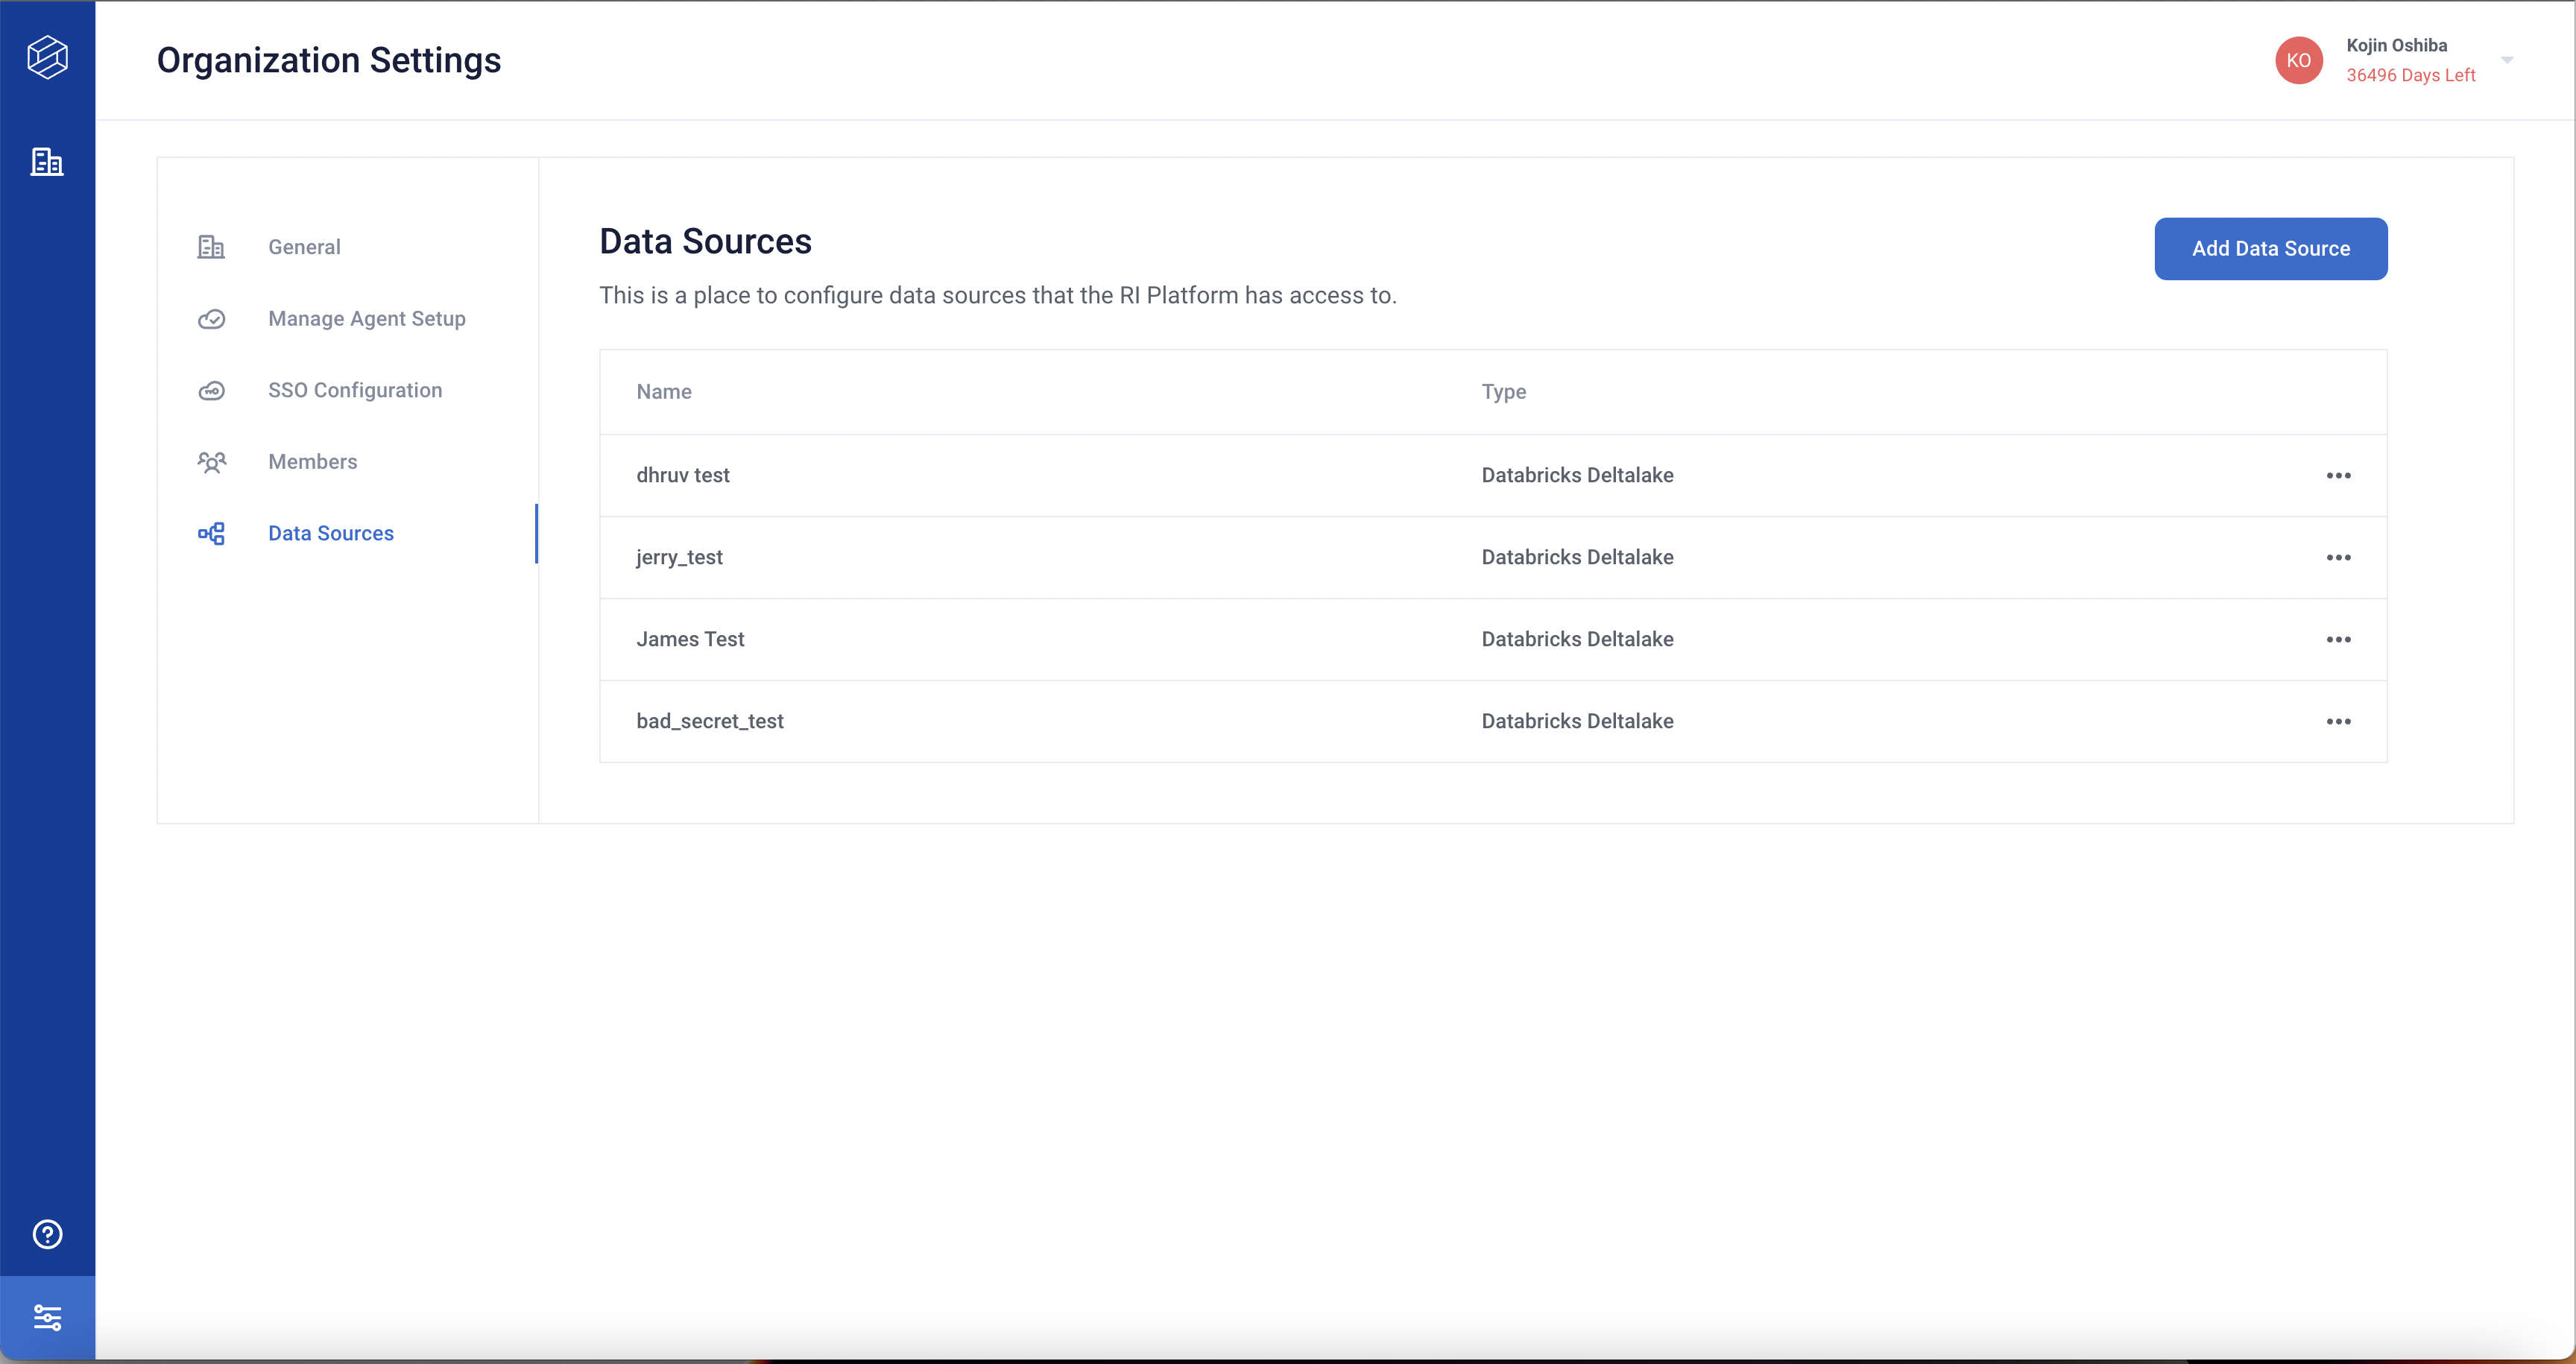Open more options for dhruv test
Screen dimensions: 2576x1364
2338,475
